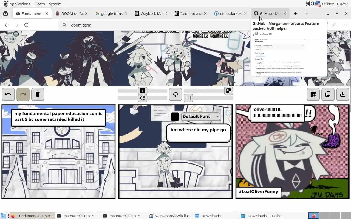The width and height of the screenshot is (351, 219).
Task: Click the size slider handle with plus icon
Action: [142, 91]
